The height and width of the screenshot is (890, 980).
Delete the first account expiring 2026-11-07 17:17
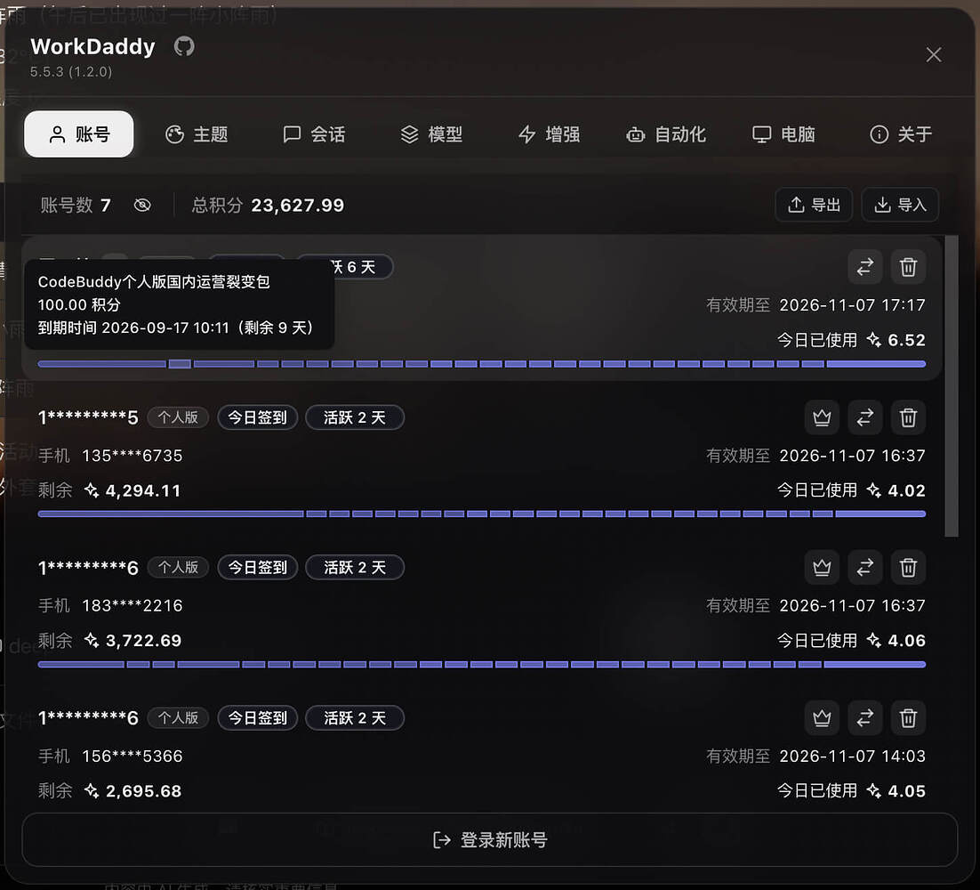908,267
